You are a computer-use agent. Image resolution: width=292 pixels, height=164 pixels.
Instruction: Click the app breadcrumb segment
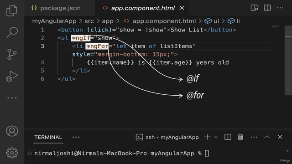[x=108, y=21]
